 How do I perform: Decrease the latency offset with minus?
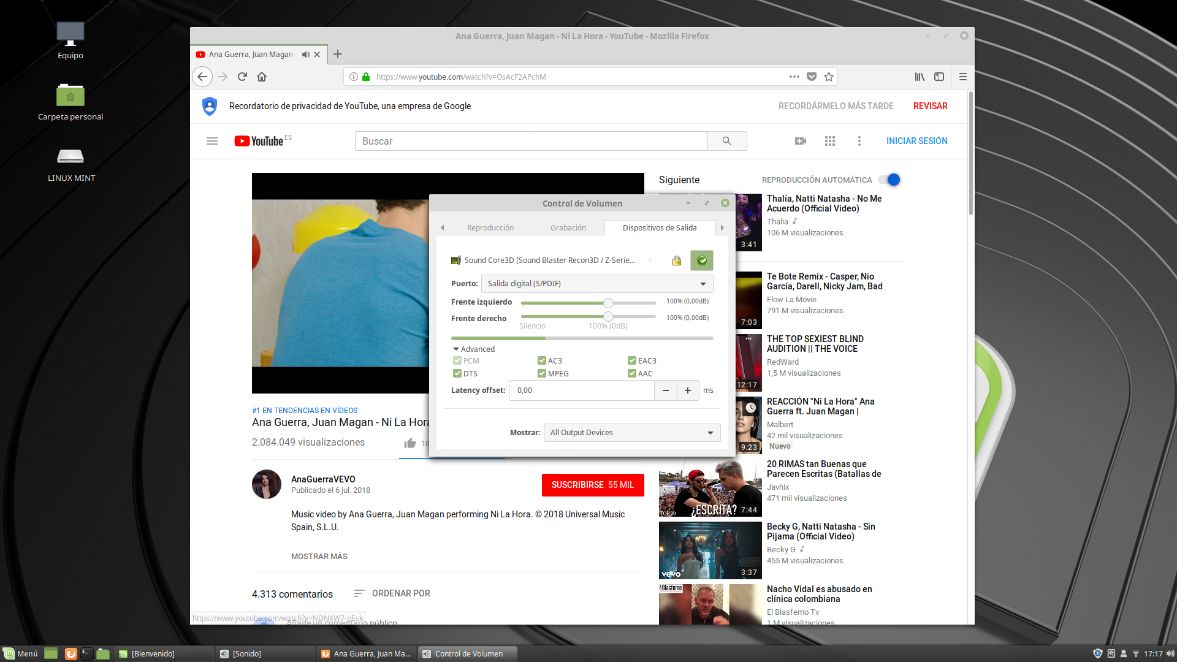coord(665,390)
